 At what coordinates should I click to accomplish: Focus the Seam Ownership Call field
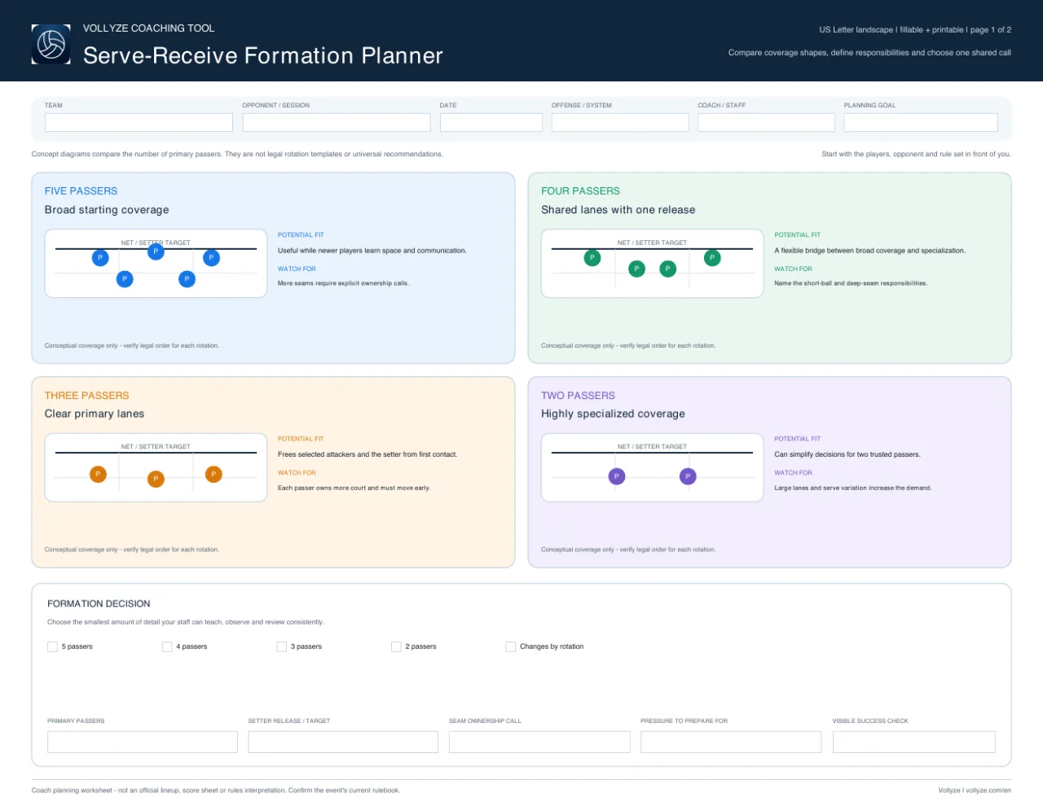coord(539,742)
